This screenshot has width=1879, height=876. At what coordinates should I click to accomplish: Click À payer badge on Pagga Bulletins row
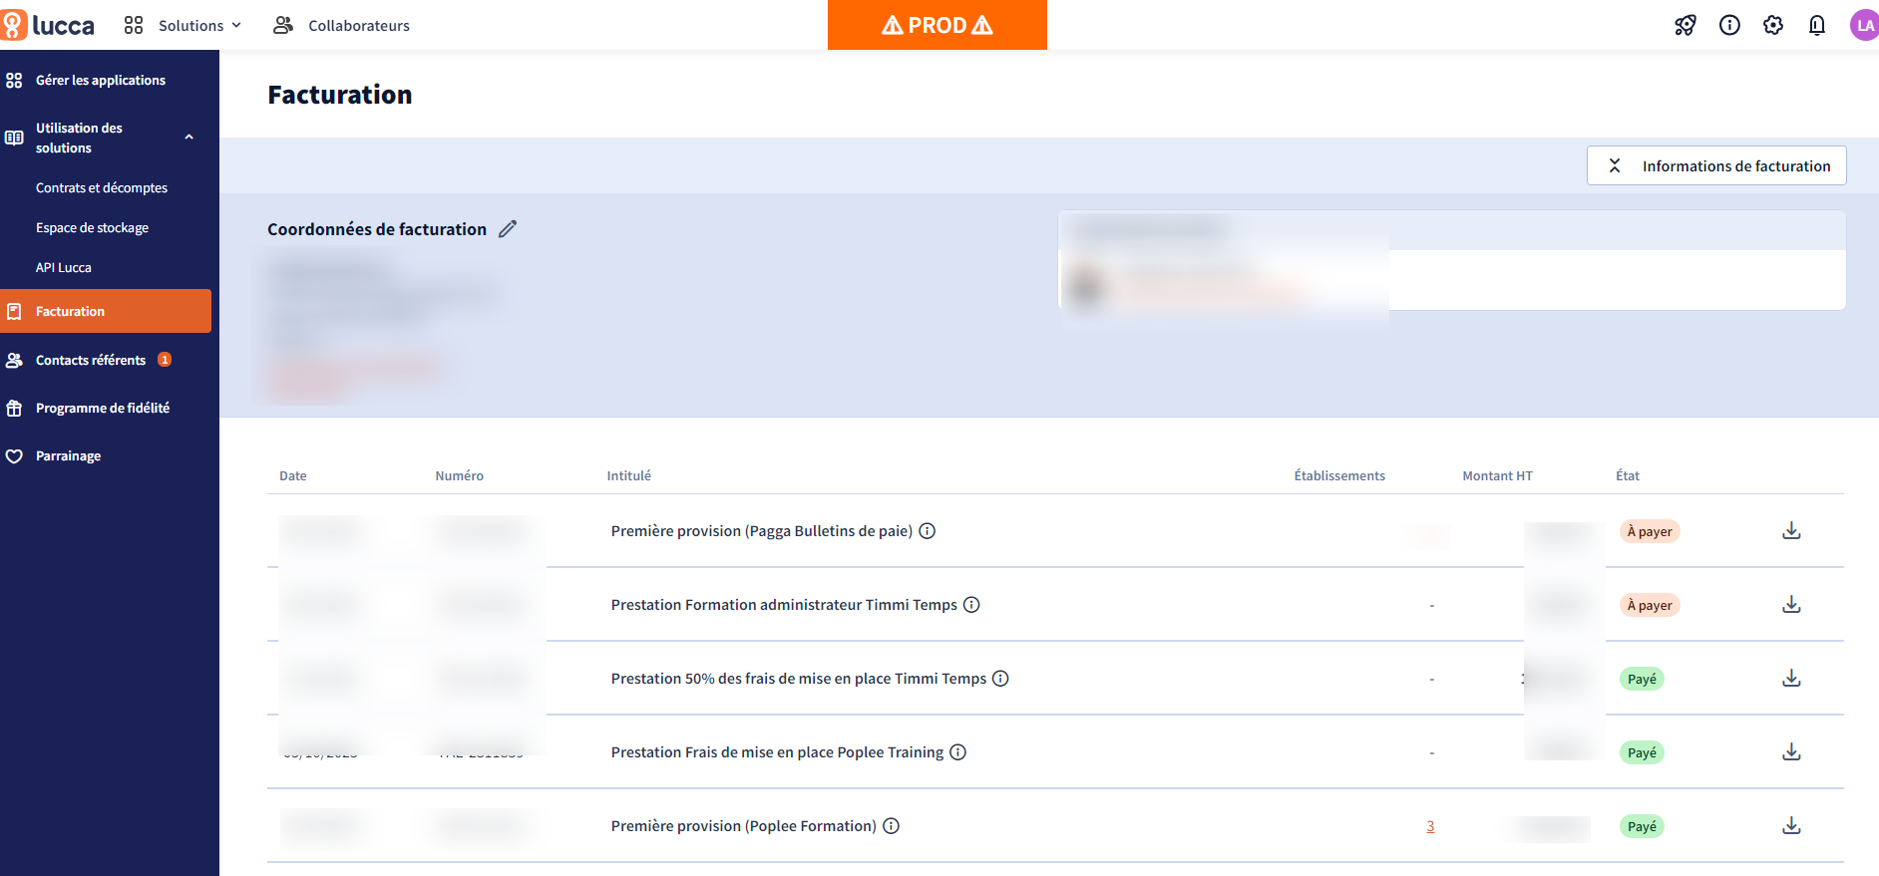(x=1650, y=531)
